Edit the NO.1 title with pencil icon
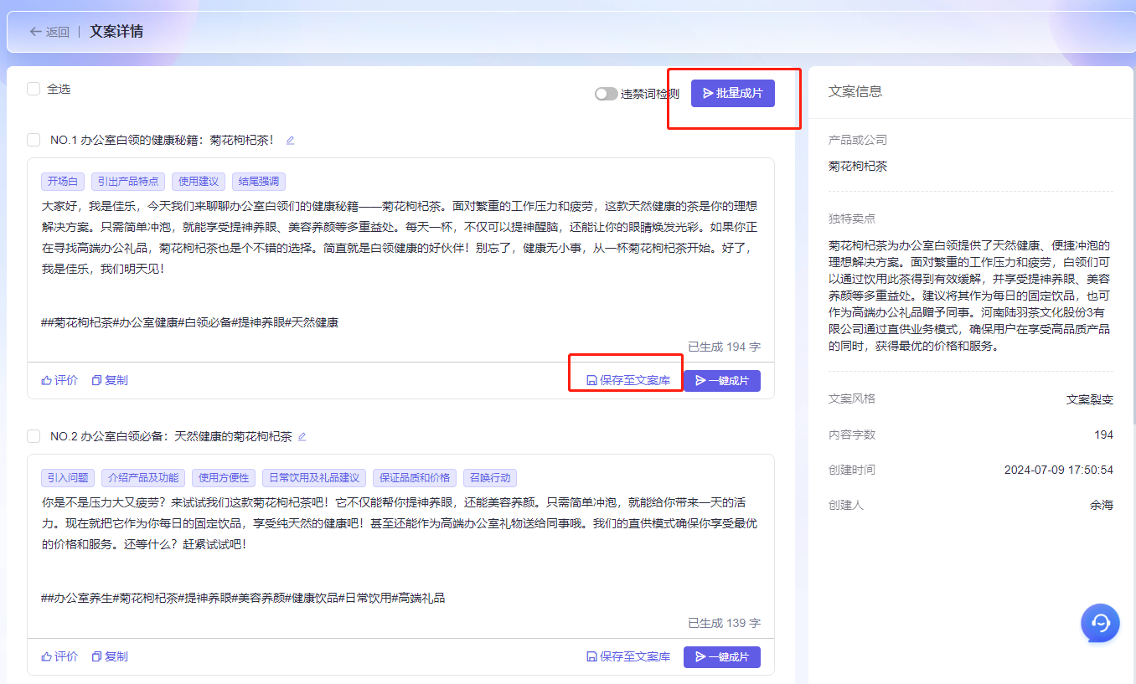This screenshot has height=684, width=1136. point(291,141)
